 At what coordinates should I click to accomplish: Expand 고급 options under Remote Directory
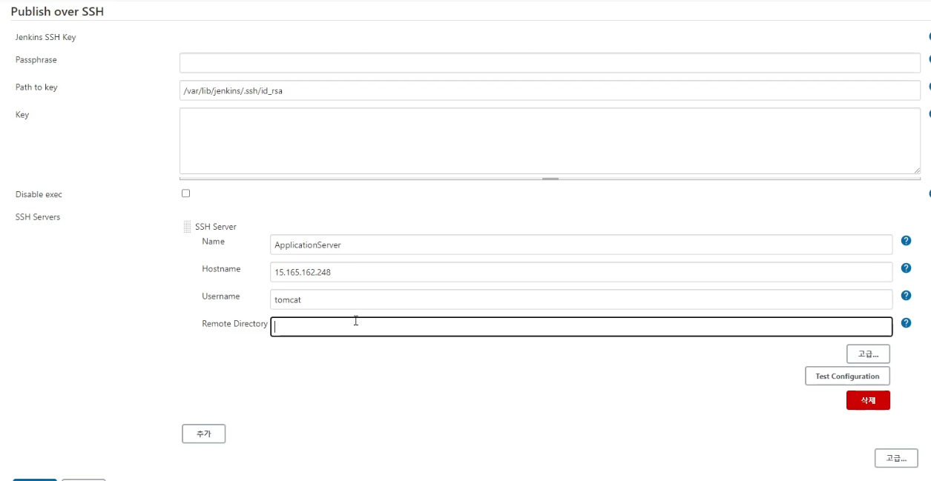(868, 354)
